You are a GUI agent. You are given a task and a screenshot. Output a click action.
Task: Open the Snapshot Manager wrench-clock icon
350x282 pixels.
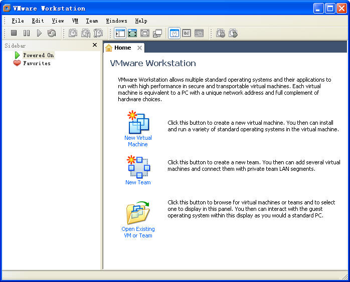(x=98, y=33)
